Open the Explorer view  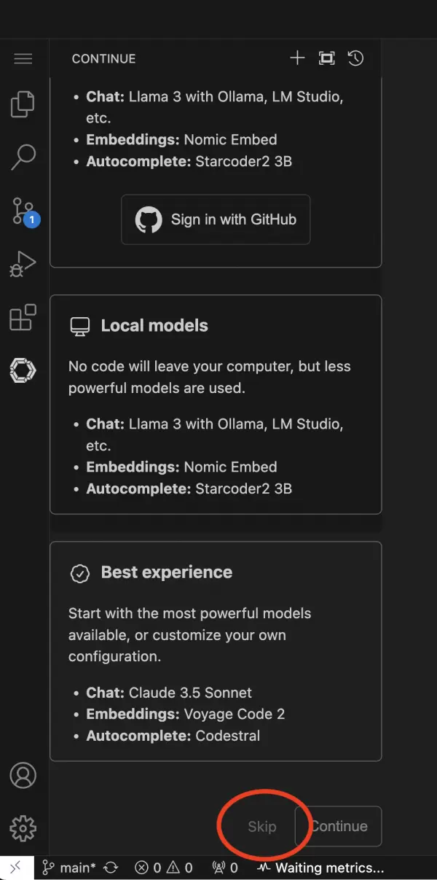tap(23, 104)
